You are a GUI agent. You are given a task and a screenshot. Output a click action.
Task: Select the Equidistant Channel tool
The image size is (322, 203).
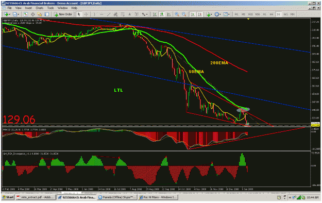pyautogui.click(x=115, y=14)
